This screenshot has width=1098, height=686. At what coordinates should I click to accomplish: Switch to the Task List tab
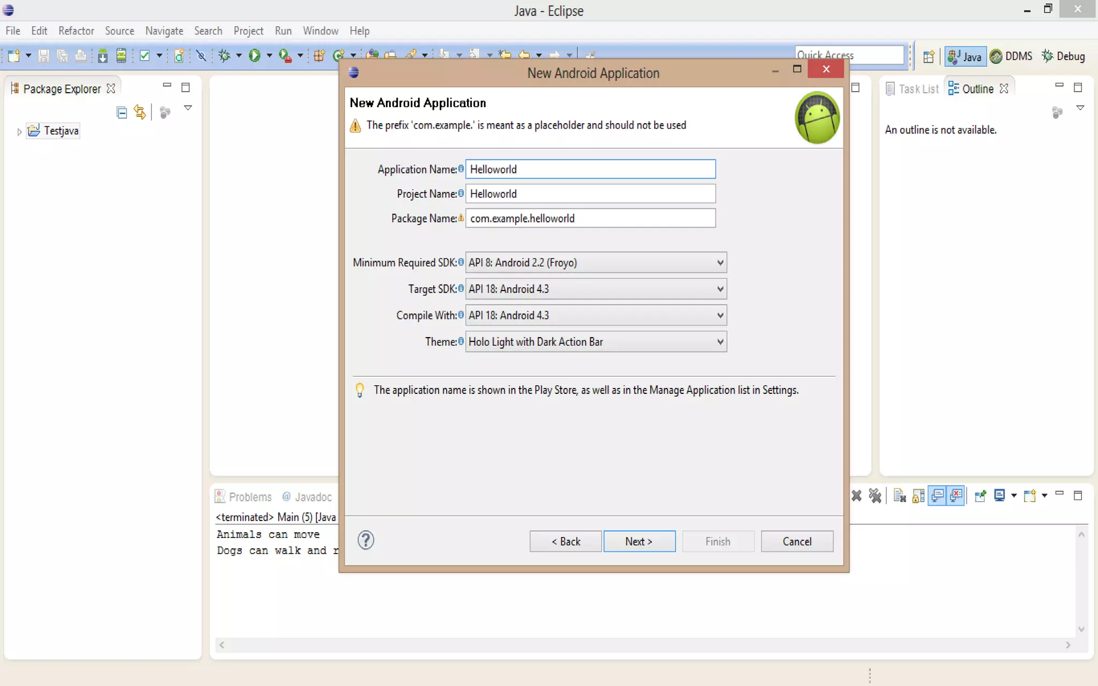(912, 89)
